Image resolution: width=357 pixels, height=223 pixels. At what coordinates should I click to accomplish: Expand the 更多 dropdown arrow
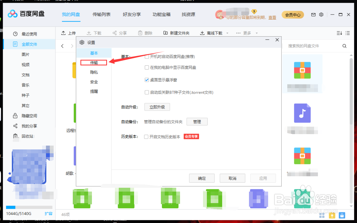[x=257, y=33]
